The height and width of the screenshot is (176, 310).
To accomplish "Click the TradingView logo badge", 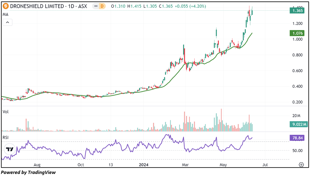I will click(9, 149).
